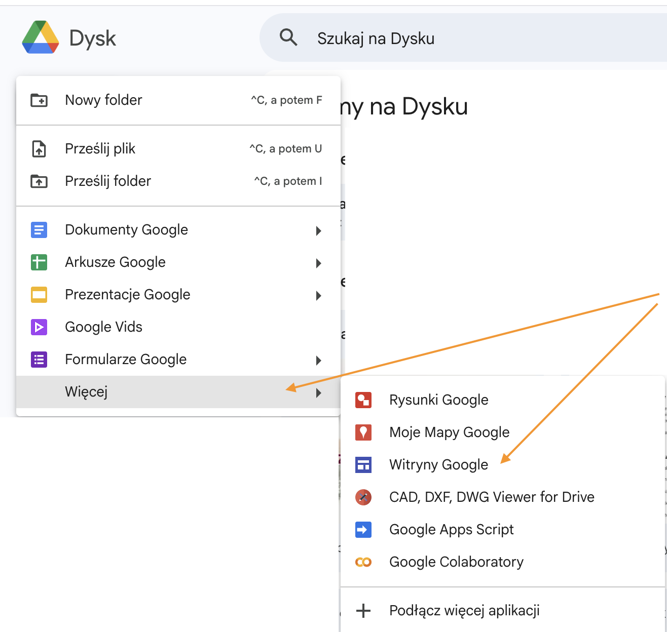Click the Nowy folder icon
This screenshot has width=667, height=632.
(39, 100)
